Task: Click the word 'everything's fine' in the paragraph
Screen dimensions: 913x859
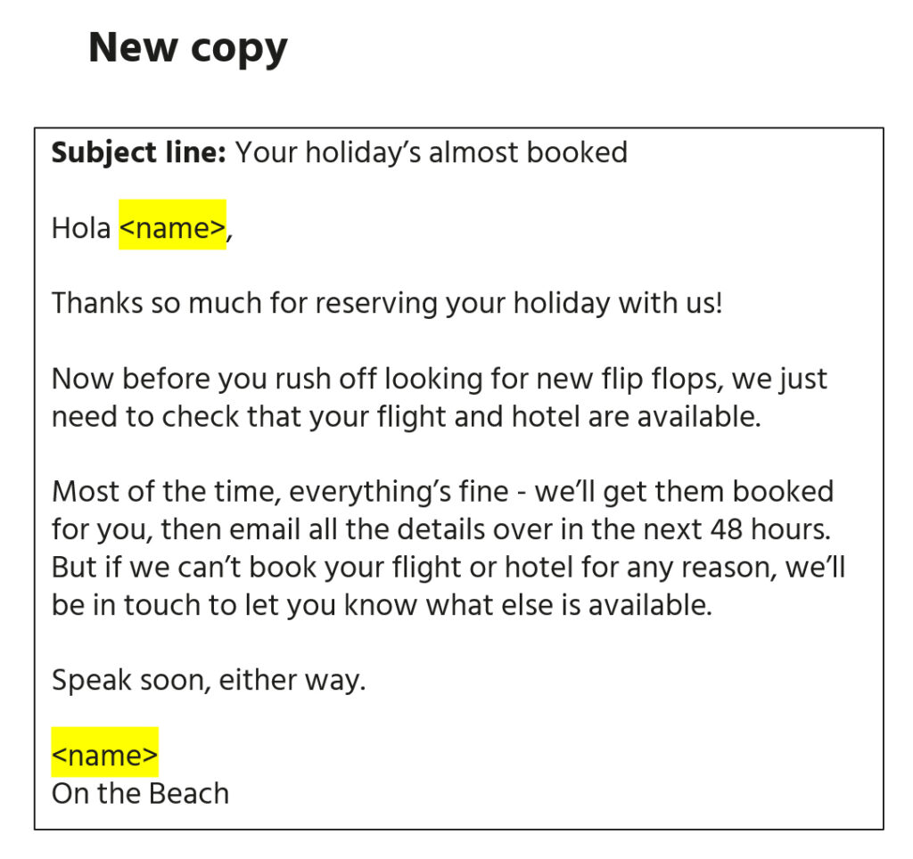Action: pos(399,493)
